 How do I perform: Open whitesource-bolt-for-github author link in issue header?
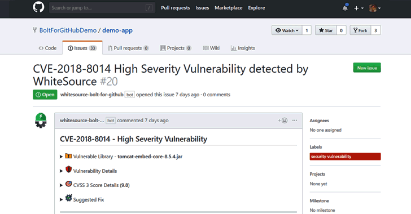pos(91,95)
